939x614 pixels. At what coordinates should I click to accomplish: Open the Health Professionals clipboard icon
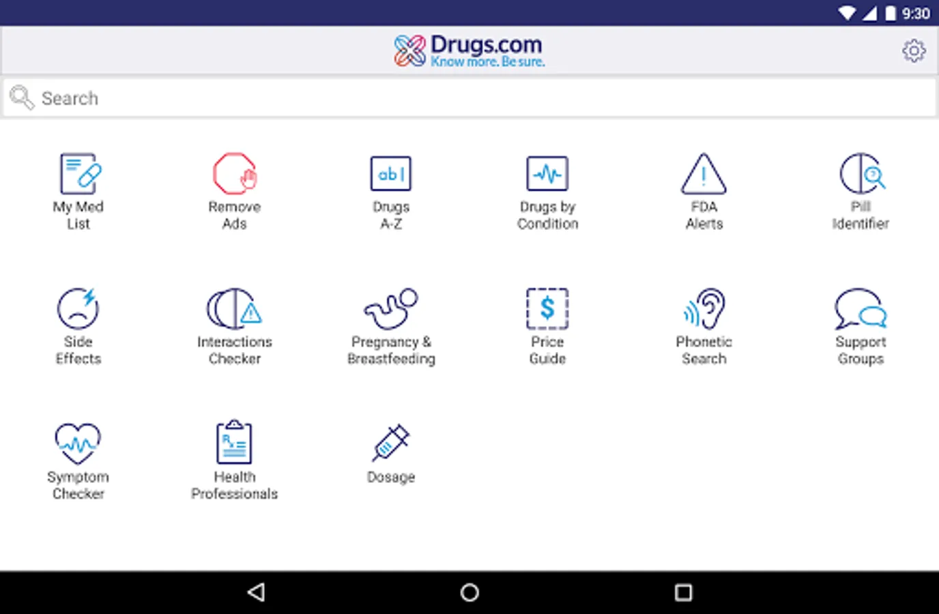[x=235, y=442]
